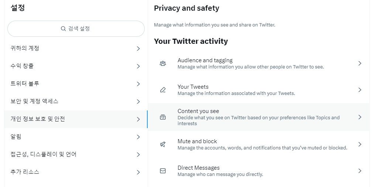The image size is (374, 187).
Task: Click the Direct Messages envelope icon
Action: point(163,171)
